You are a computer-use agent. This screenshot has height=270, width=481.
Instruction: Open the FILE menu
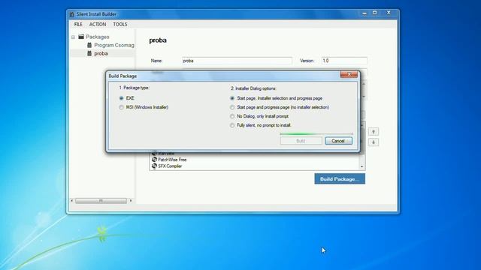(78, 24)
